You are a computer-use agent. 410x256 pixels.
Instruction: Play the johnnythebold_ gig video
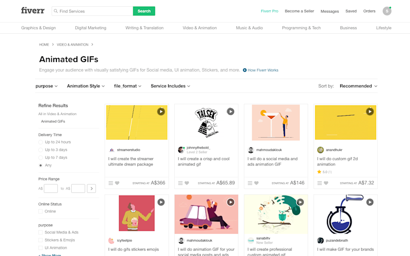pyautogui.click(x=230, y=112)
